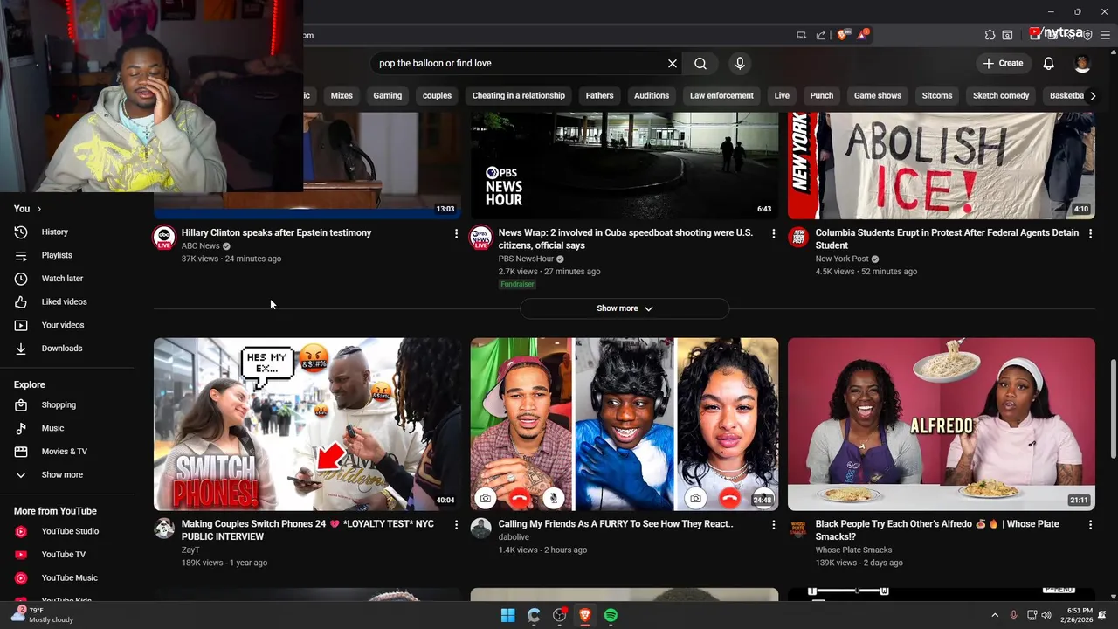Screen dimensions: 1118x629
Task: Play the Alfredo food video thumbnail
Action: pos(941,425)
